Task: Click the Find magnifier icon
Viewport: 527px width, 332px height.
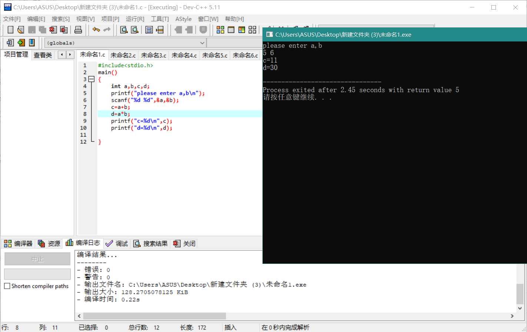Action: pos(124,30)
